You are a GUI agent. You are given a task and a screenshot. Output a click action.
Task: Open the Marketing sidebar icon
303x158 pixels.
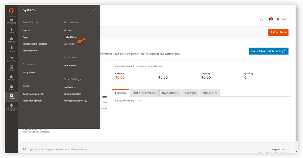11,59
